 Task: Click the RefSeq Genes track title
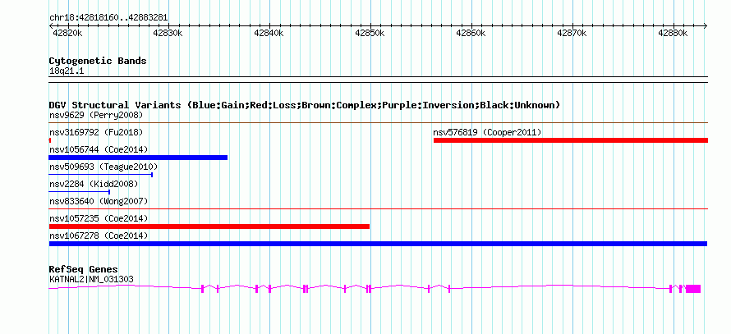point(84,269)
